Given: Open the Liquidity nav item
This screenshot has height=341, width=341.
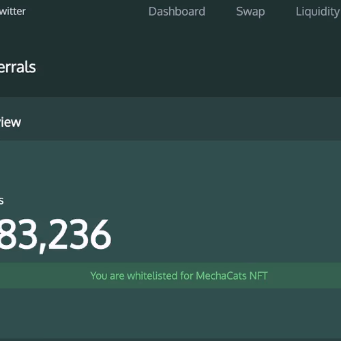Looking at the screenshot, I should [x=318, y=12].
